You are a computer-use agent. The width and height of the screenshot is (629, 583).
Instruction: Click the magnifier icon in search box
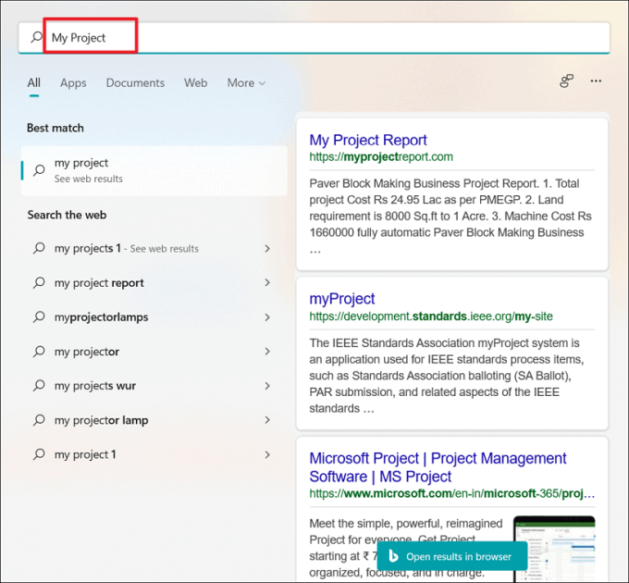click(x=36, y=37)
